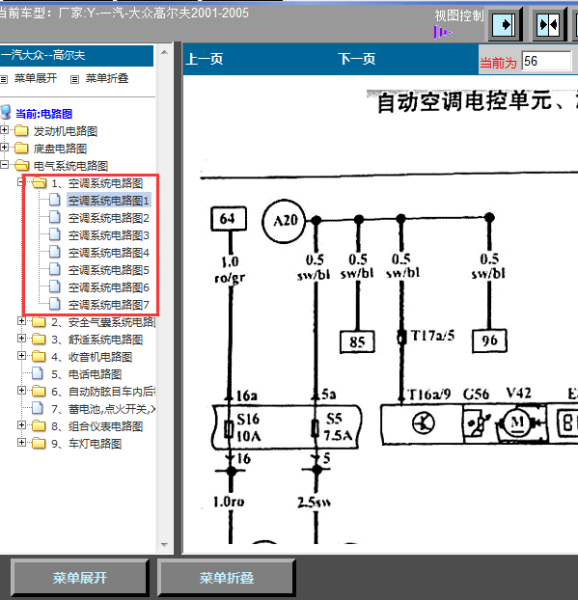Viewport: 578px width, 600px height.
Task: Click the sidebar scrollbar up arrow
Action: pos(165,52)
